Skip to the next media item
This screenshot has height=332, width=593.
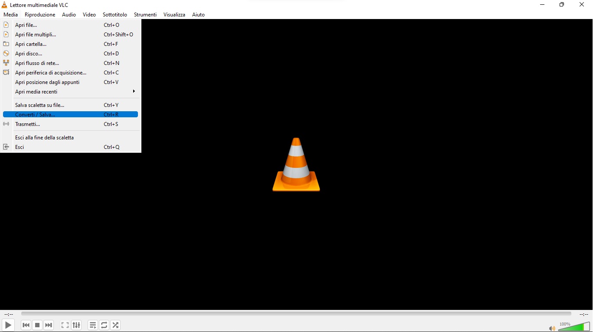[x=48, y=325]
